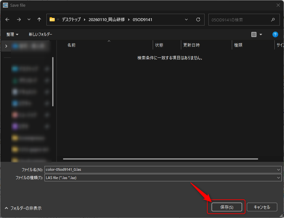Click the folder icon in address bar

point(52,19)
